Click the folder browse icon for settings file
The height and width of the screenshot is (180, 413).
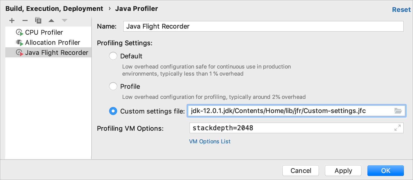click(x=398, y=111)
